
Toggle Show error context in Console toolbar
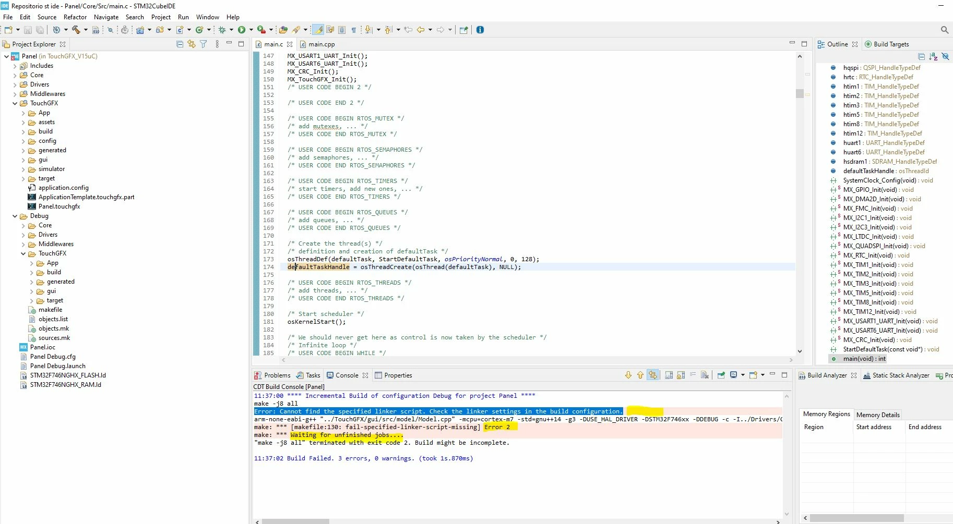coord(653,375)
